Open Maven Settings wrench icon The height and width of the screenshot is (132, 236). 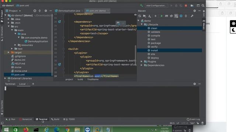[192, 16]
